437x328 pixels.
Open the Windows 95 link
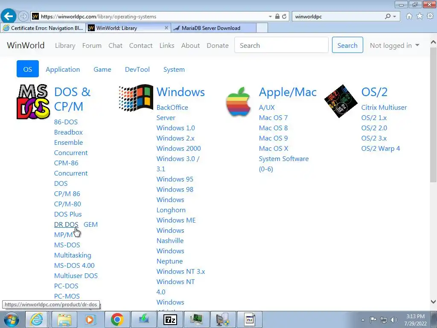(175, 179)
